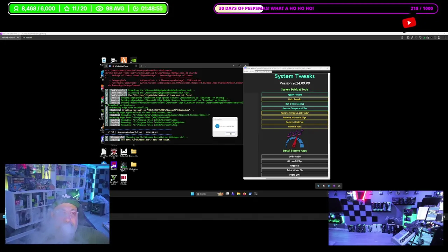
Task: Click the terminal window shield icon
Action: point(106,66)
